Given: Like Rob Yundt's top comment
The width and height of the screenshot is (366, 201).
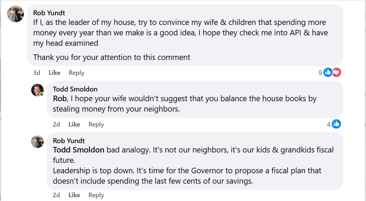Looking at the screenshot, I should (54, 73).
